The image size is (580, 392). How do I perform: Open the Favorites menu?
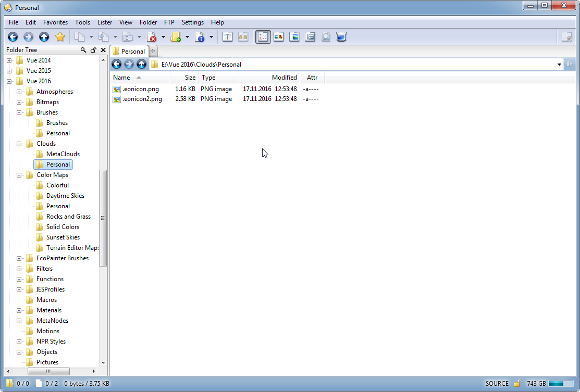pyautogui.click(x=55, y=22)
